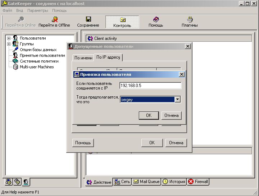Expand the Группы tree node
The height and width of the screenshot is (196, 259).
tap(9, 44)
